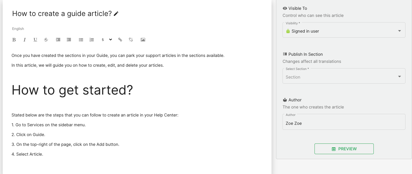Viewport: 412px width, 174px height.
Task: Decrease indent of selected text
Action: pyautogui.click(x=69, y=40)
